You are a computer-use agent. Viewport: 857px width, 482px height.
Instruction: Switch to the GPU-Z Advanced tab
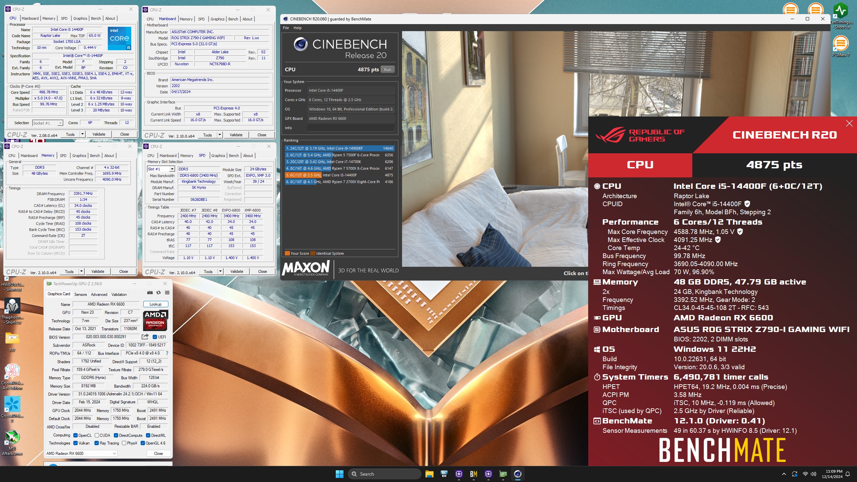(x=99, y=295)
